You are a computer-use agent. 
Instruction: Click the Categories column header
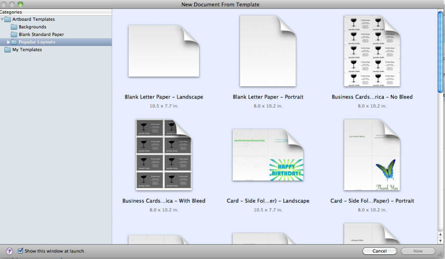pos(56,12)
